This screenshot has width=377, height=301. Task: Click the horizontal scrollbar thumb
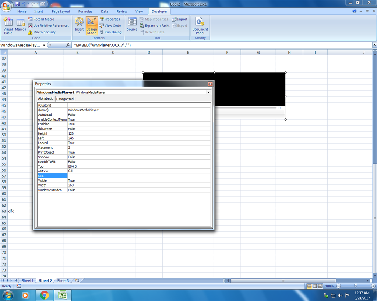283,280
